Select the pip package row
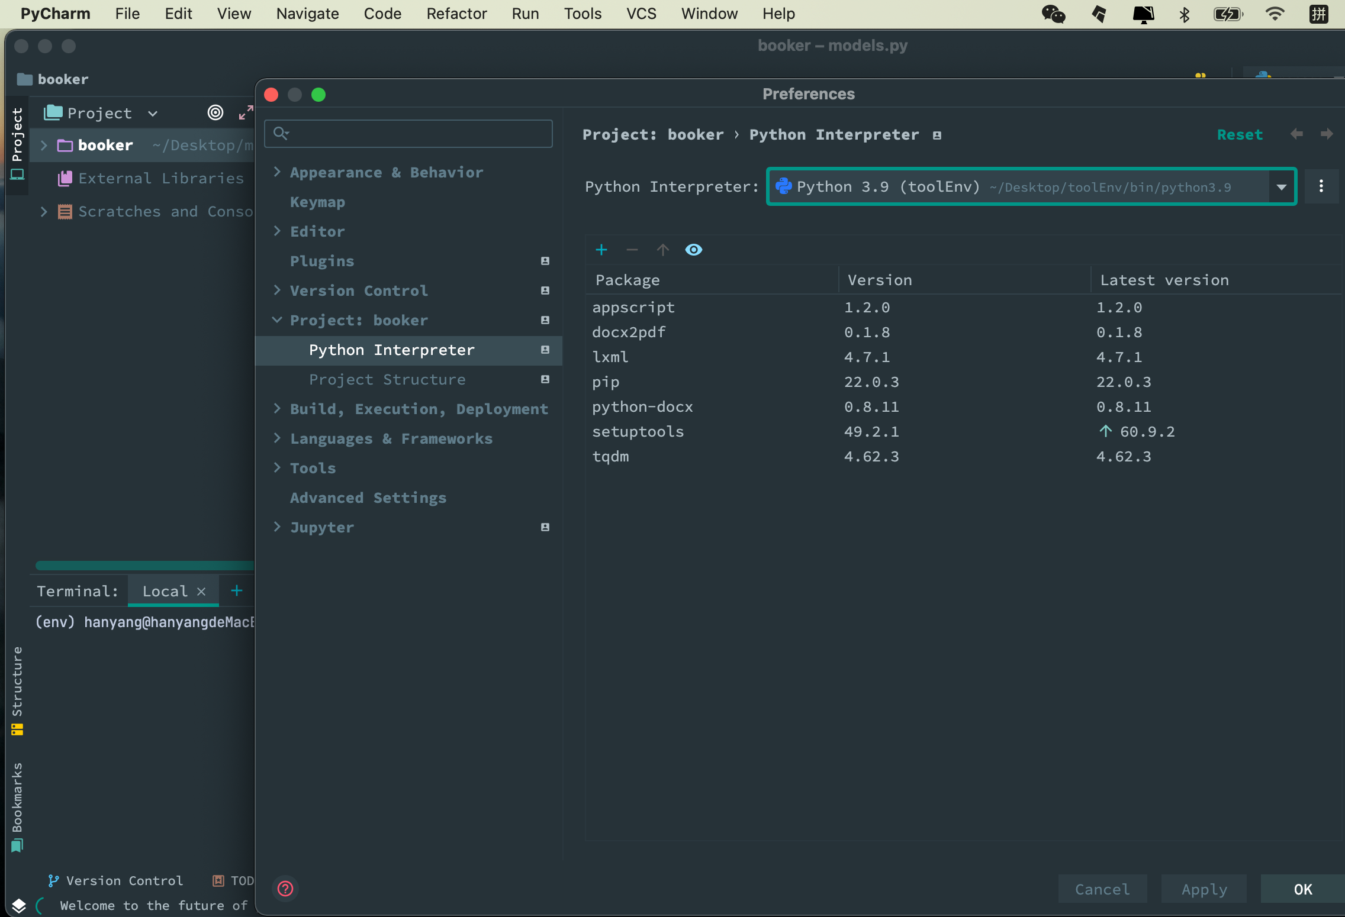This screenshot has width=1345, height=917. pyautogui.click(x=964, y=382)
